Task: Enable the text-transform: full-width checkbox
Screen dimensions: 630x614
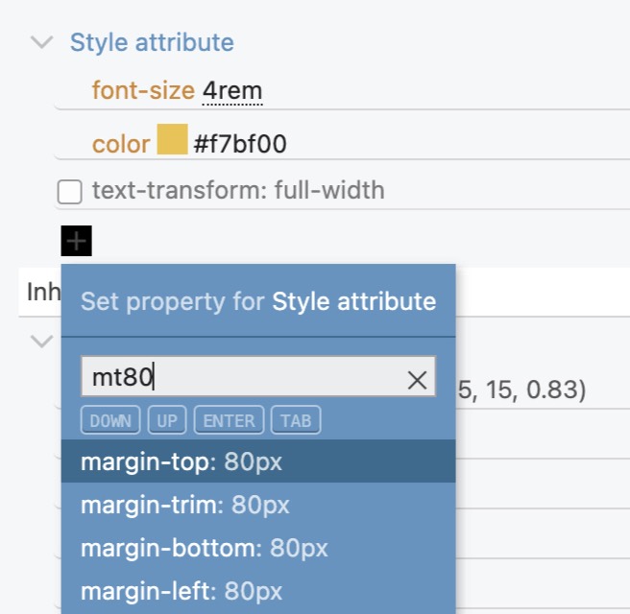Action: 70,192
